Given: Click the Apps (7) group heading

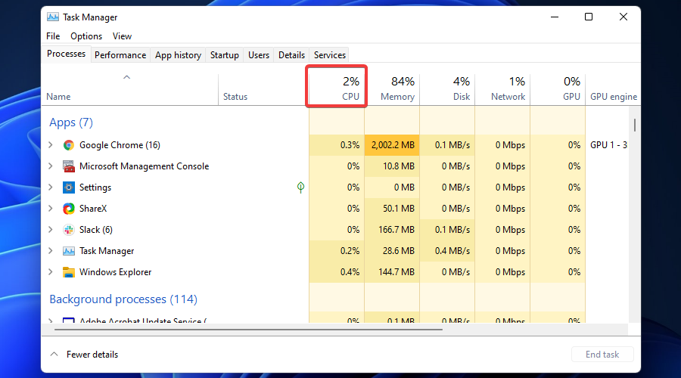Looking at the screenshot, I should (x=71, y=122).
